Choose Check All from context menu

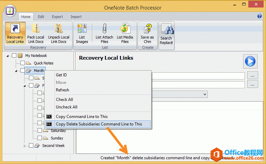pos(98,100)
